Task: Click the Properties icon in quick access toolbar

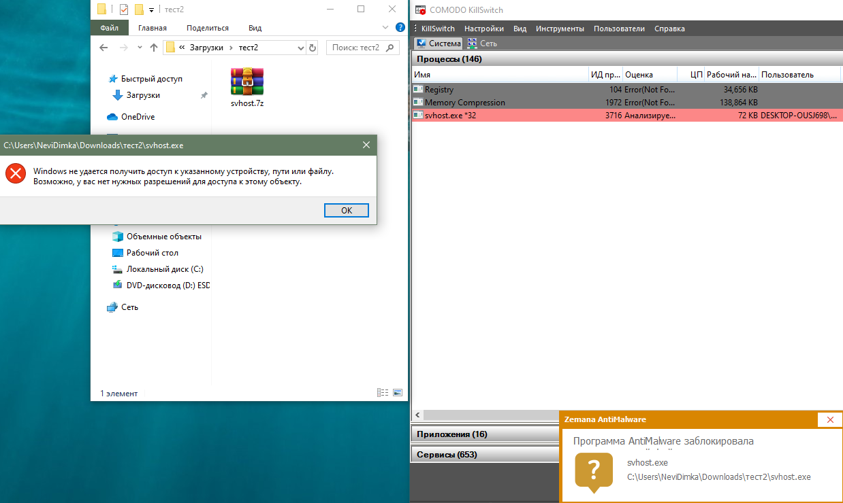Action: pos(123,10)
